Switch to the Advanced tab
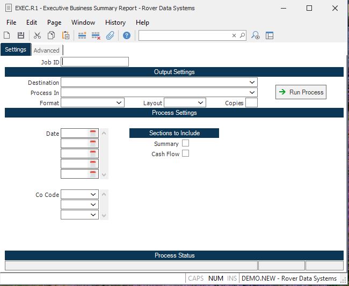Viewport: 349px width, 286px height. click(47, 50)
